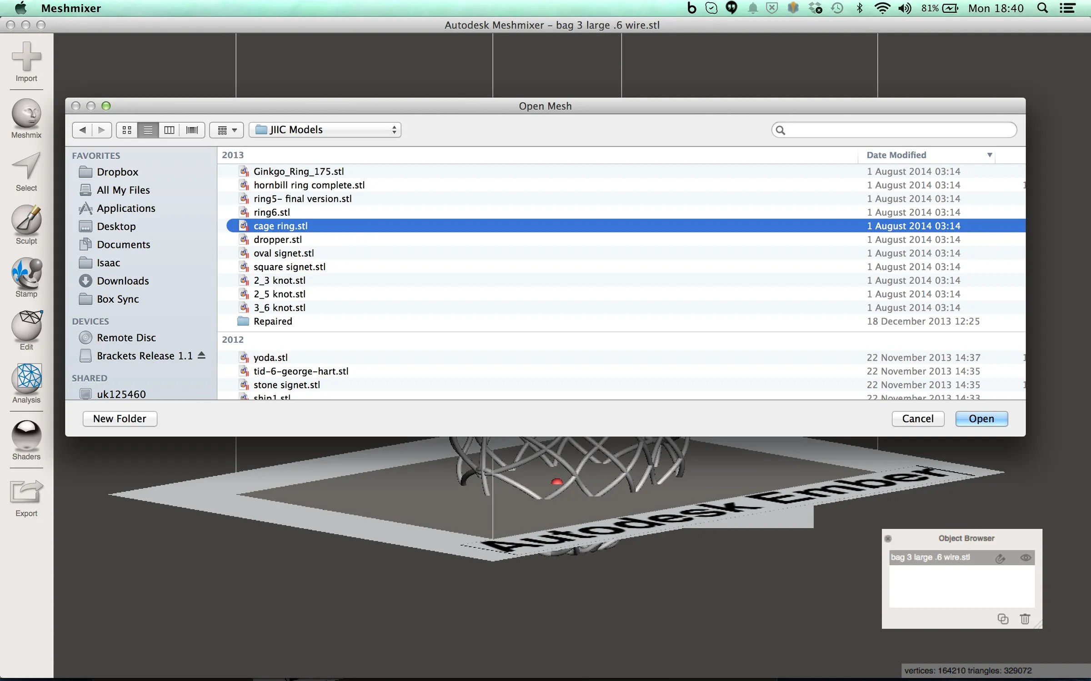
Task: Activate the Select tool
Action: [x=26, y=172]
